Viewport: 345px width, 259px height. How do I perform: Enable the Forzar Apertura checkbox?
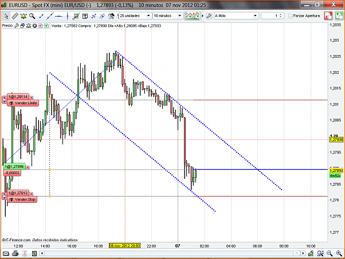pyautogui.click(x=291, y=16)
